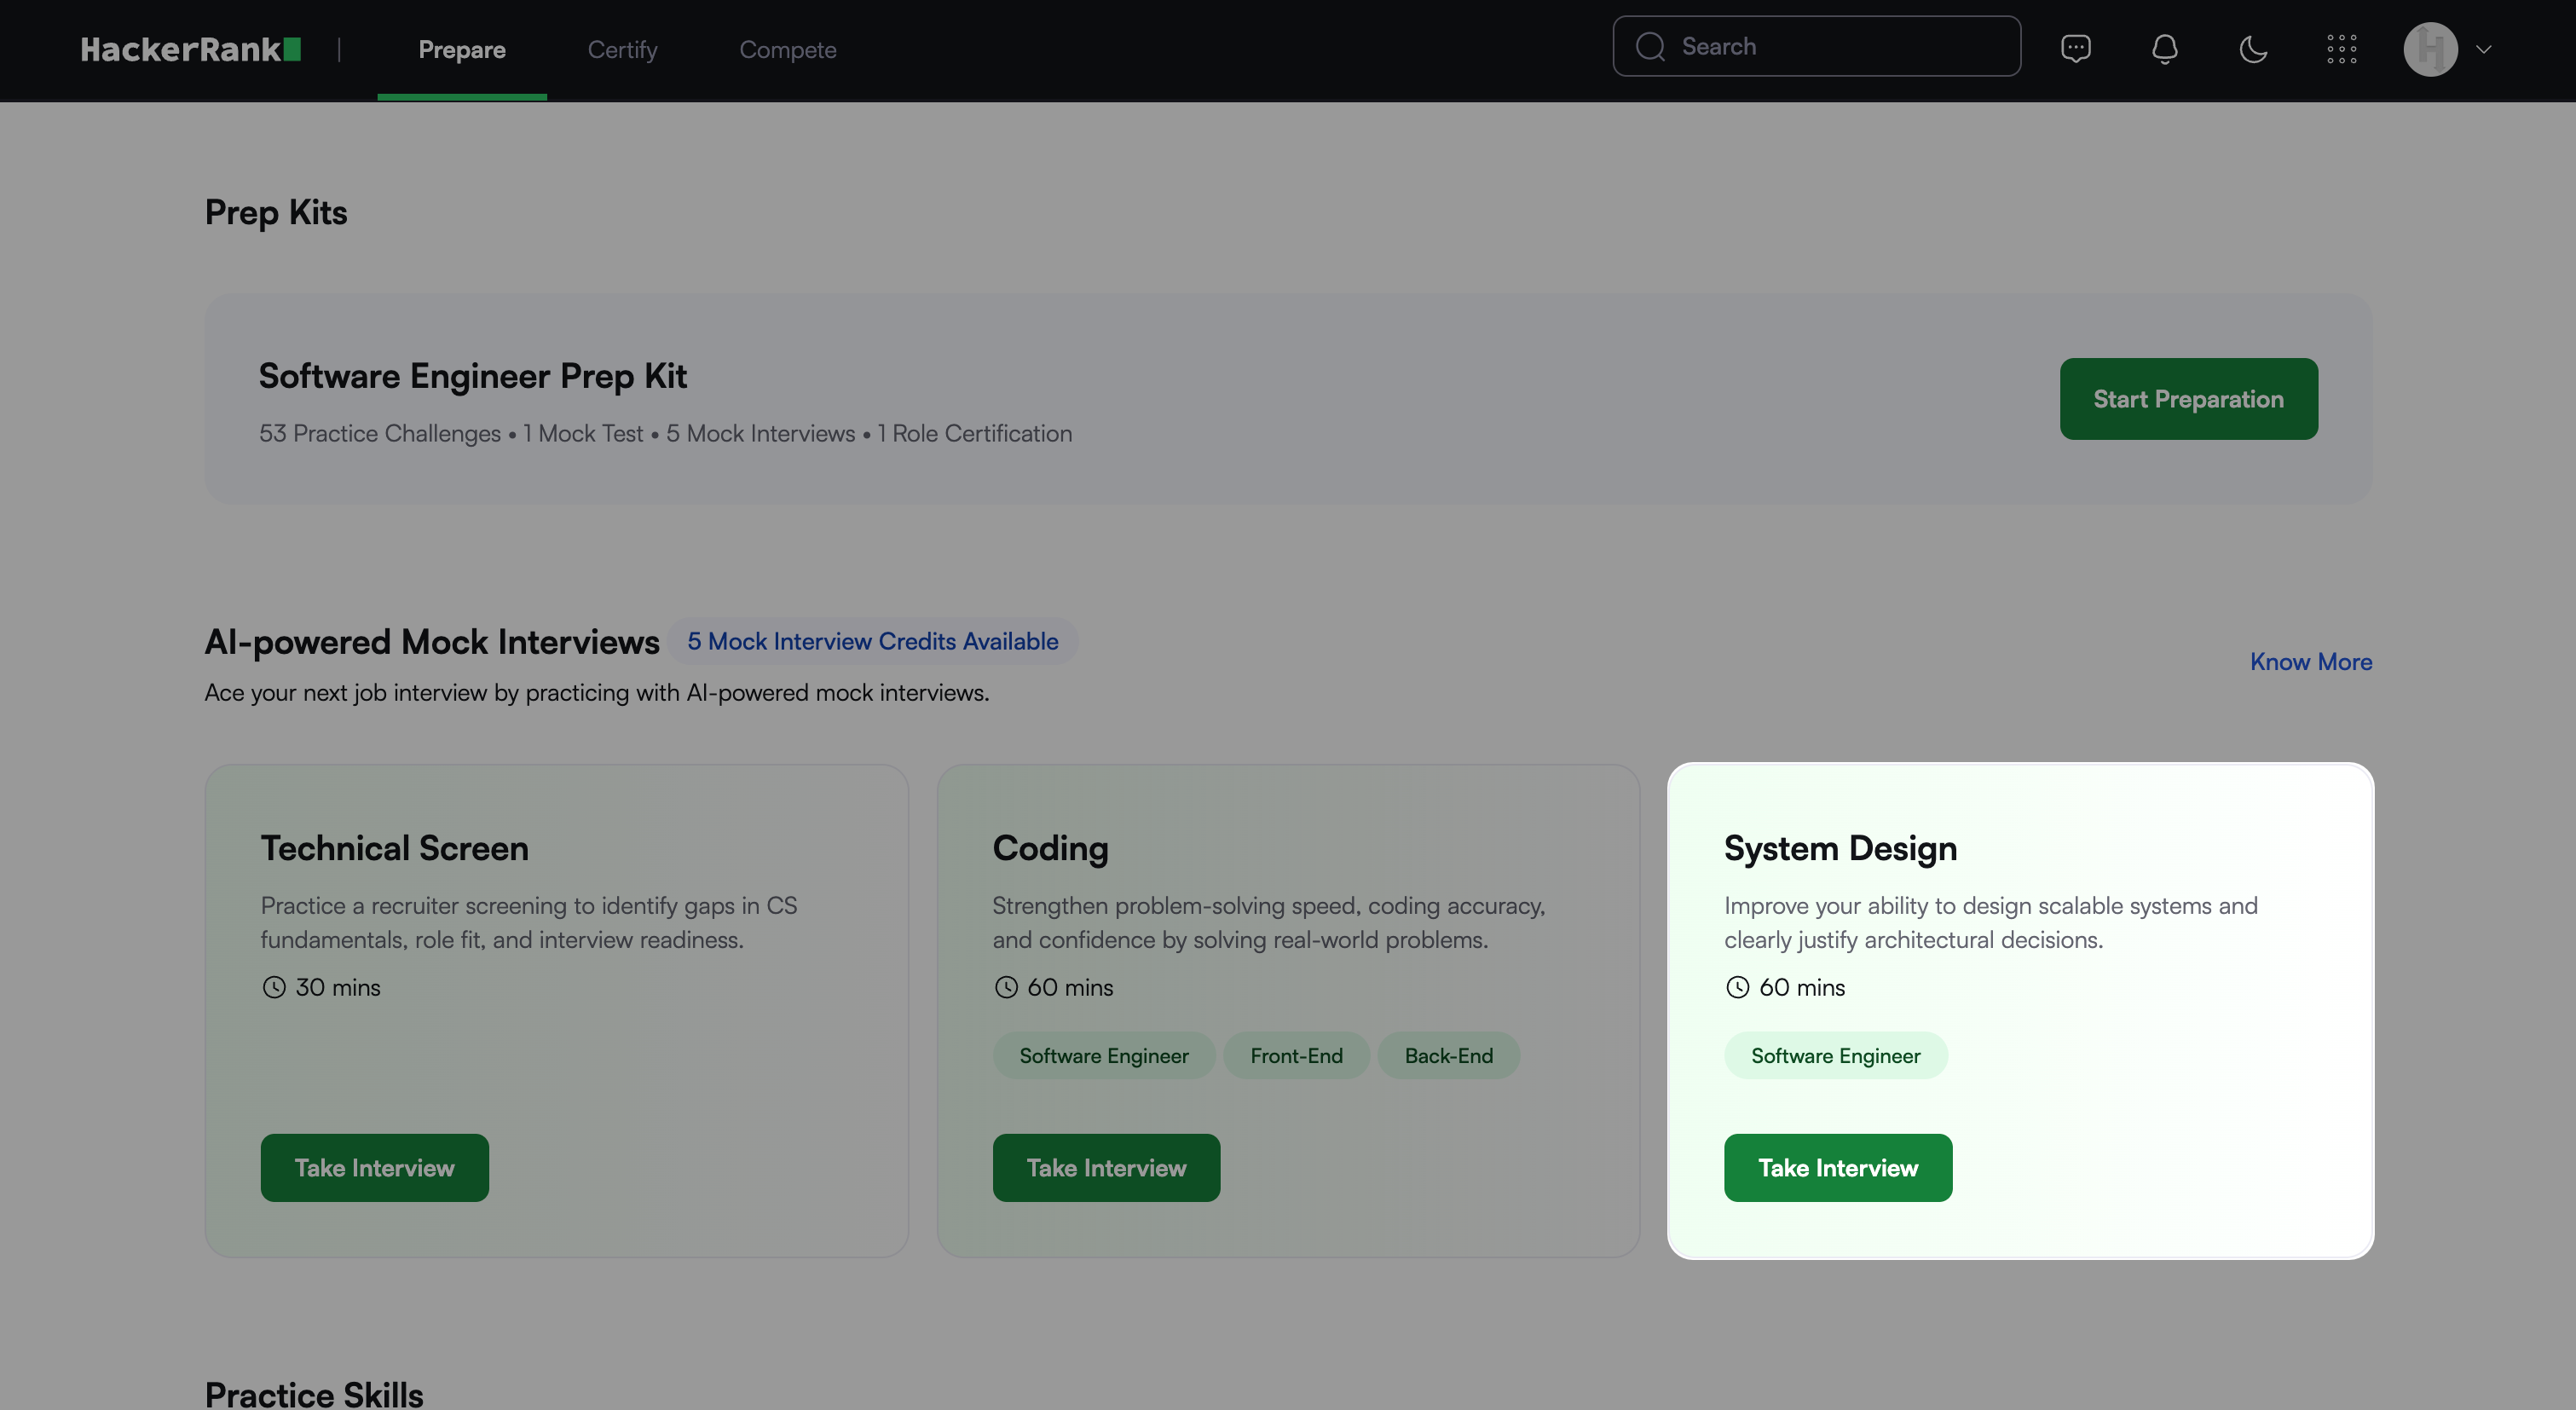Open the Compete tab
Screen dimensions: 2576x1410
click(787, 49)
